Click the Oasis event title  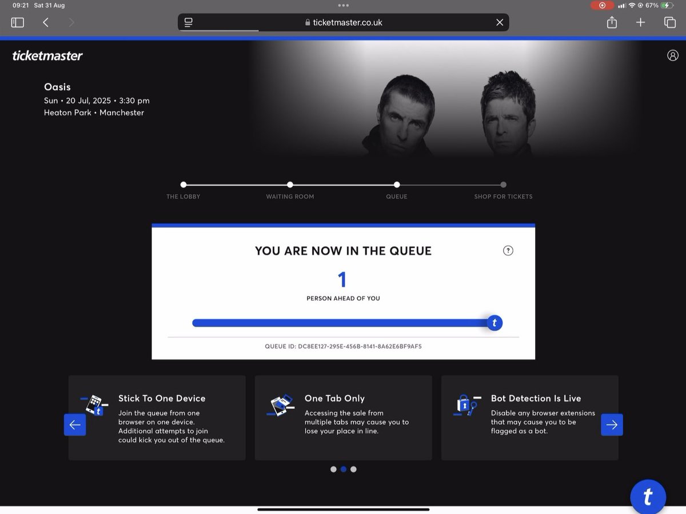pyautogui.click(x=57, y=87)
